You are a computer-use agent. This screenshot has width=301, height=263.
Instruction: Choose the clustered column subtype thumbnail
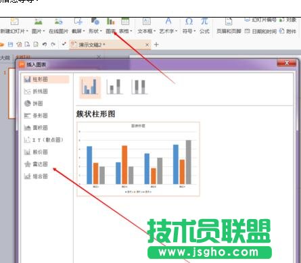coord(90,87)
